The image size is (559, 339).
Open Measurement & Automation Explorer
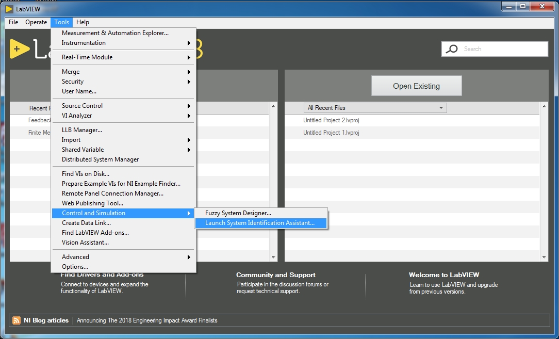[x=123, y=33]
